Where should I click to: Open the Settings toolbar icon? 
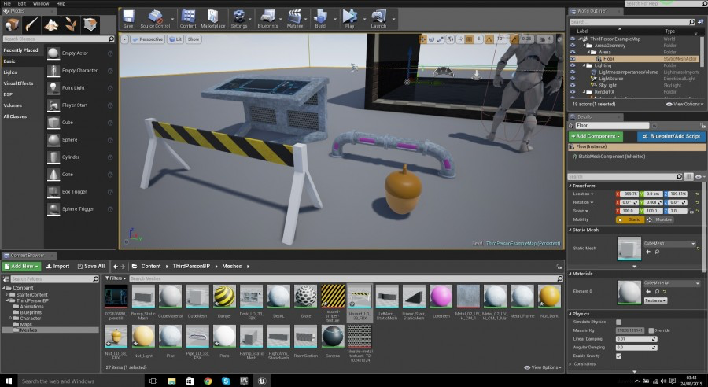pyautogui.click(x=239, y=19)
